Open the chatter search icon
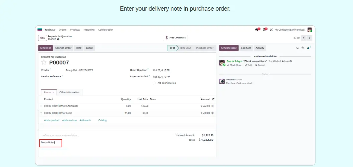 pos(298,48)
